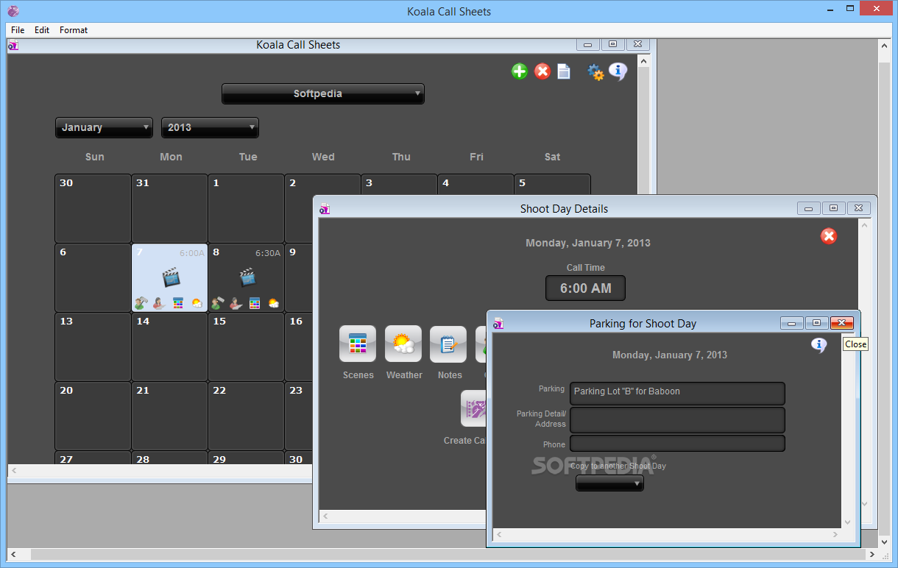The height and width of the screenshot is (568, 898).
Task: Click the Koala app icon in main title bar
Action: tap(13, 11)
